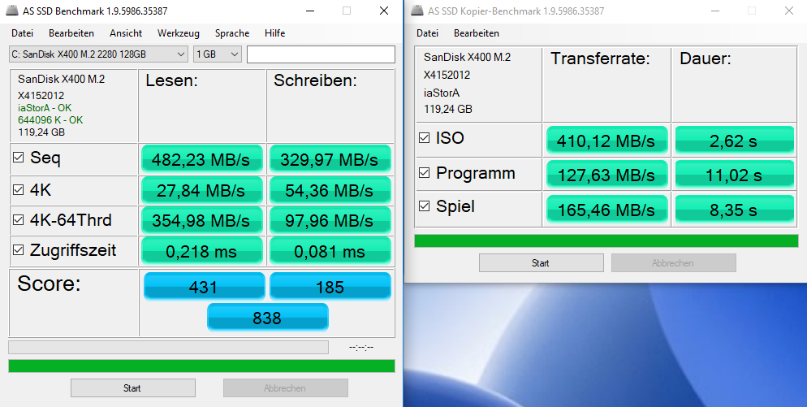This screenshot has height=407, width=807.
Task: Open the Datei menu in Kopier-Benchmark window
Action: click(x=427, y=33)
